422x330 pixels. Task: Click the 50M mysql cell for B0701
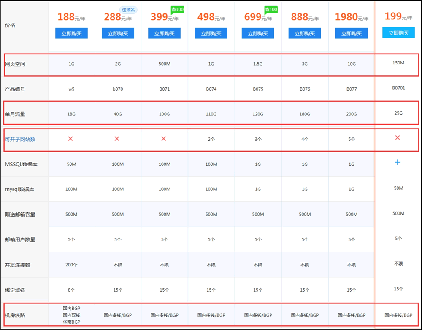399,188
